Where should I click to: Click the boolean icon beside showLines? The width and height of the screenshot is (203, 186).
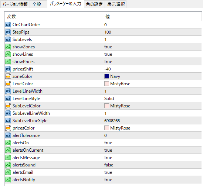(x=8, y=54)
